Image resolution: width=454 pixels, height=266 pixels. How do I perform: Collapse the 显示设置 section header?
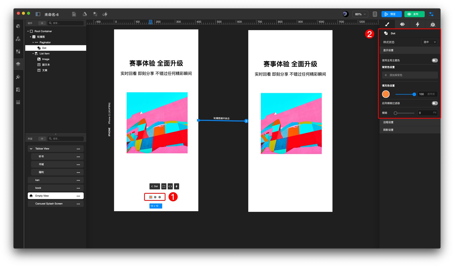click(x=410, y=50)
